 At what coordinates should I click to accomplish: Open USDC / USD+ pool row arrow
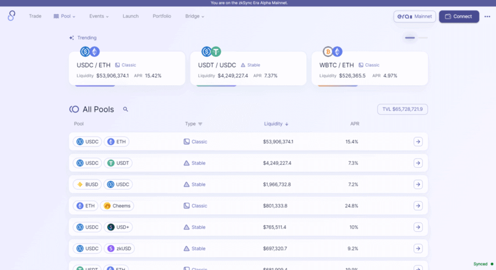[x=418, y=227]
